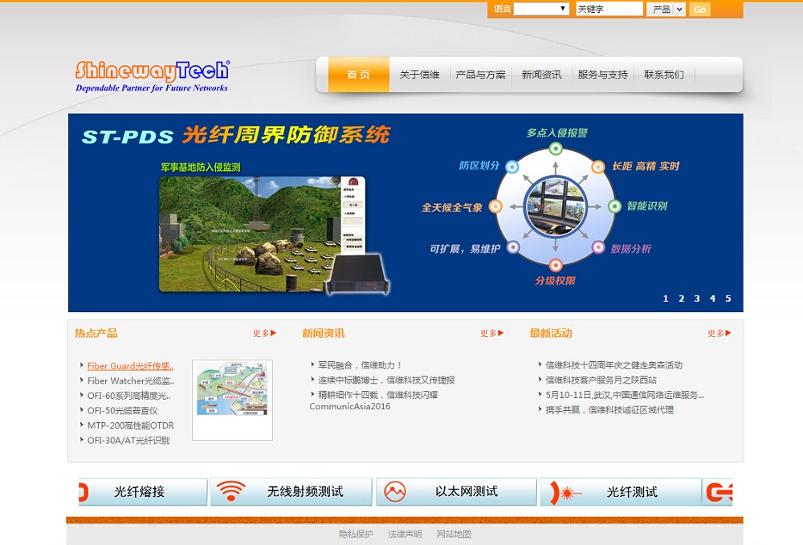Click the laser fiber test icon

[566, 493]
